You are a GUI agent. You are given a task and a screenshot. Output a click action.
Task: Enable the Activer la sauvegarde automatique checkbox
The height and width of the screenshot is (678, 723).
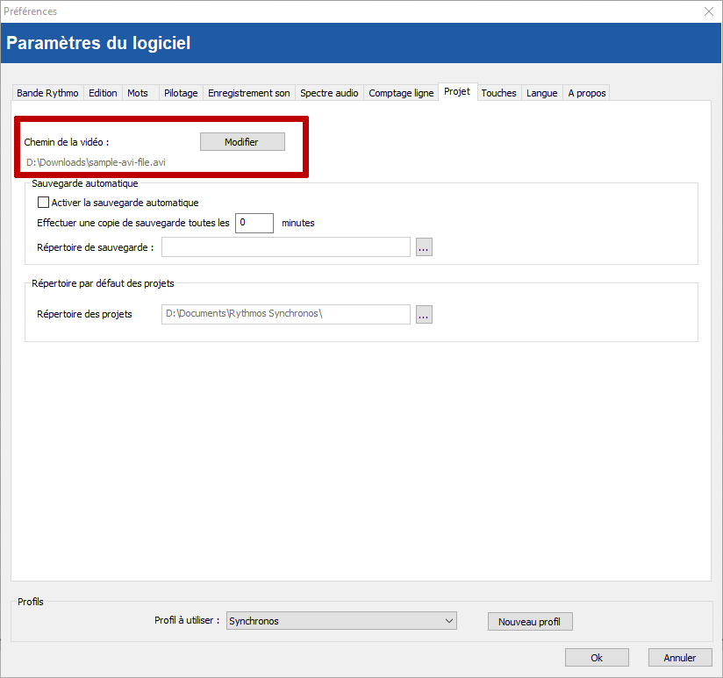coord(44,203)
